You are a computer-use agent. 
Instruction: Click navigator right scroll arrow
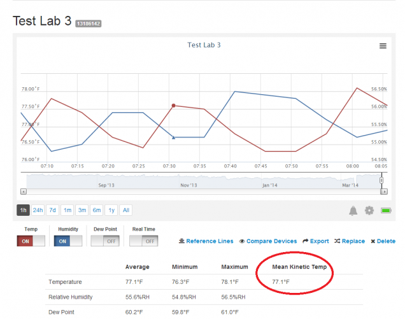pos(385,192)
